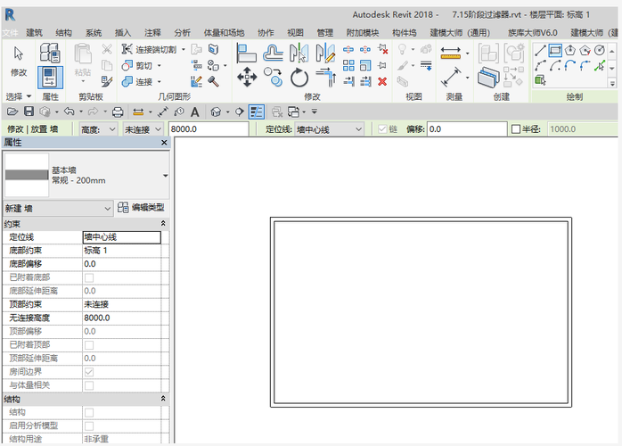Click the Type Properties icon
622x446 pixels.
pyautogui.click(x=50, y=53)
